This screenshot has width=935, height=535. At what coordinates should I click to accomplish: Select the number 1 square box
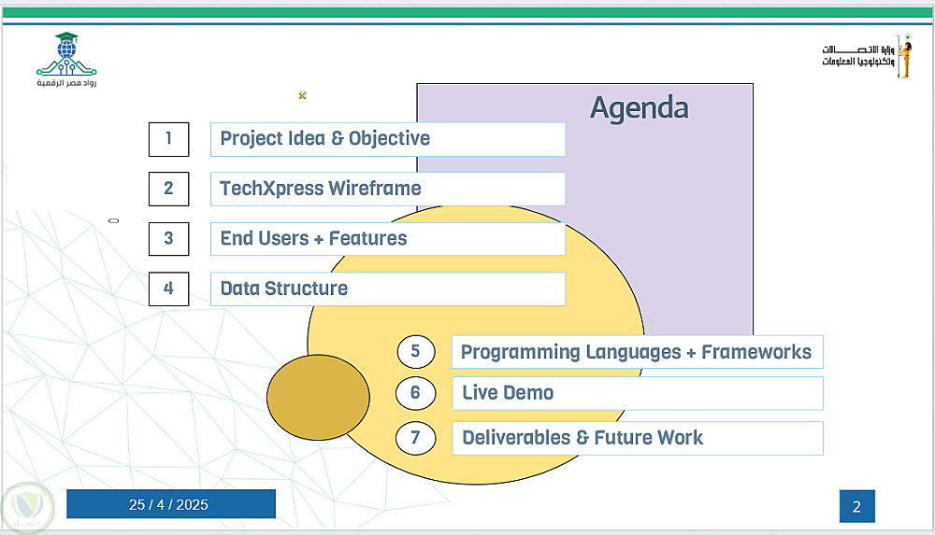[x=168, y=139]
